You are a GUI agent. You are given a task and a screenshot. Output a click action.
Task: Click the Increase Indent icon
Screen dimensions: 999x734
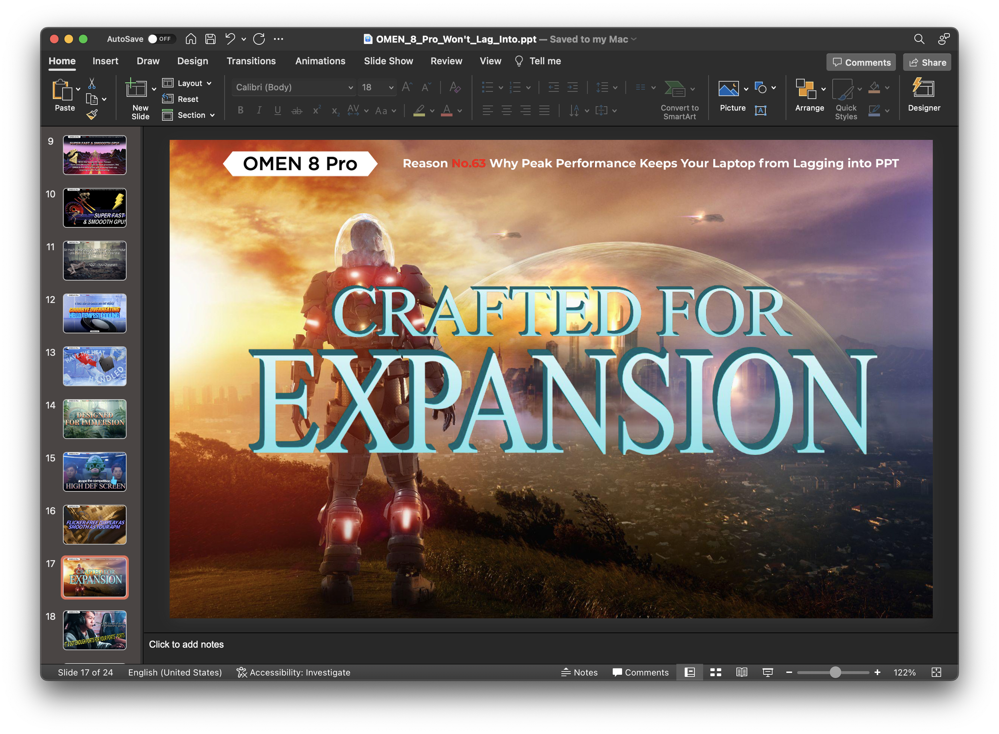[x=573, y=87]
